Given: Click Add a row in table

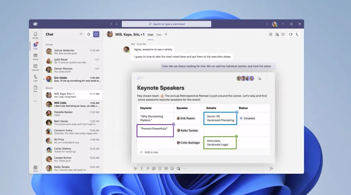Looking at the screenshot, I should point(149,152).
